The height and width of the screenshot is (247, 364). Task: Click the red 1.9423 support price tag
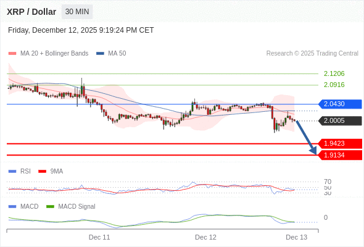pyautogui.click(x=340, y=144)
